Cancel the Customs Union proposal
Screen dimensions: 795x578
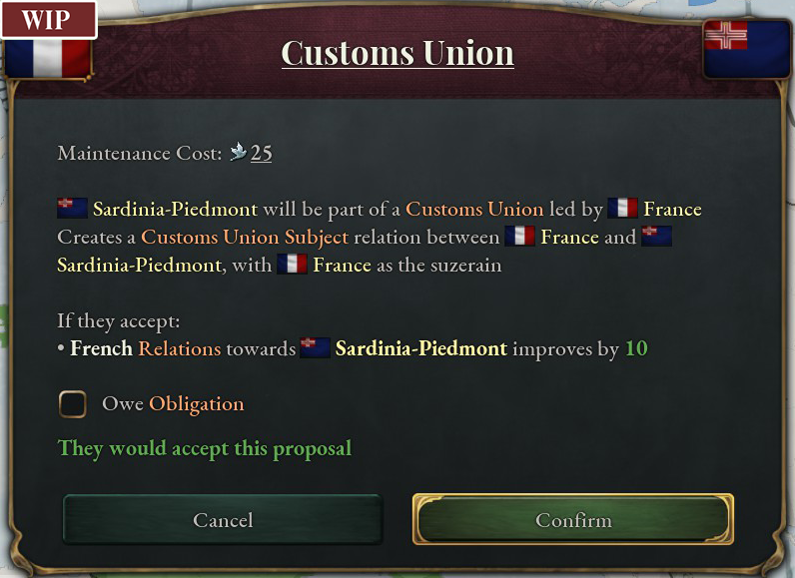223,520
